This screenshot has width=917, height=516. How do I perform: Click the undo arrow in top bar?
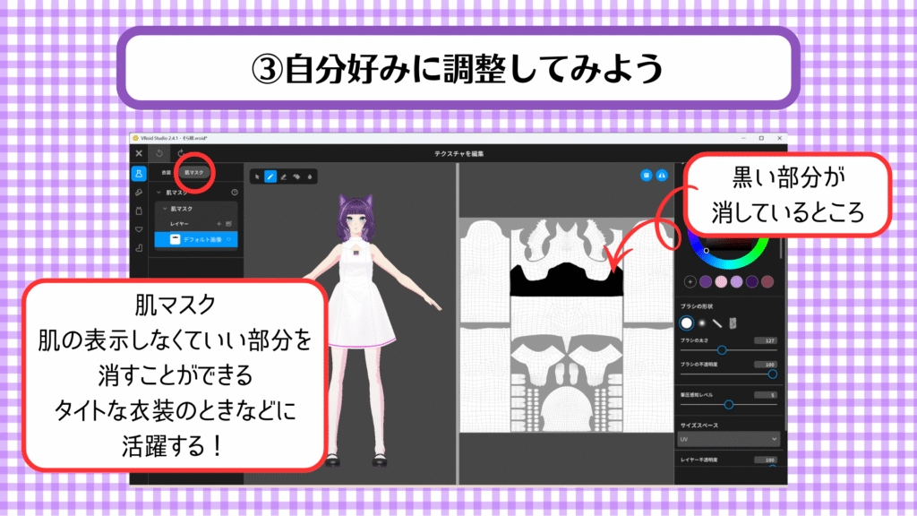pyautogui.click(x=161, y=153)
